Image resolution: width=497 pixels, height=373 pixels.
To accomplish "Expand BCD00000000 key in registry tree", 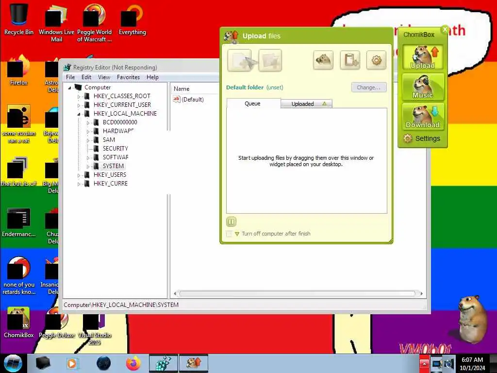I will pos(88,123).
